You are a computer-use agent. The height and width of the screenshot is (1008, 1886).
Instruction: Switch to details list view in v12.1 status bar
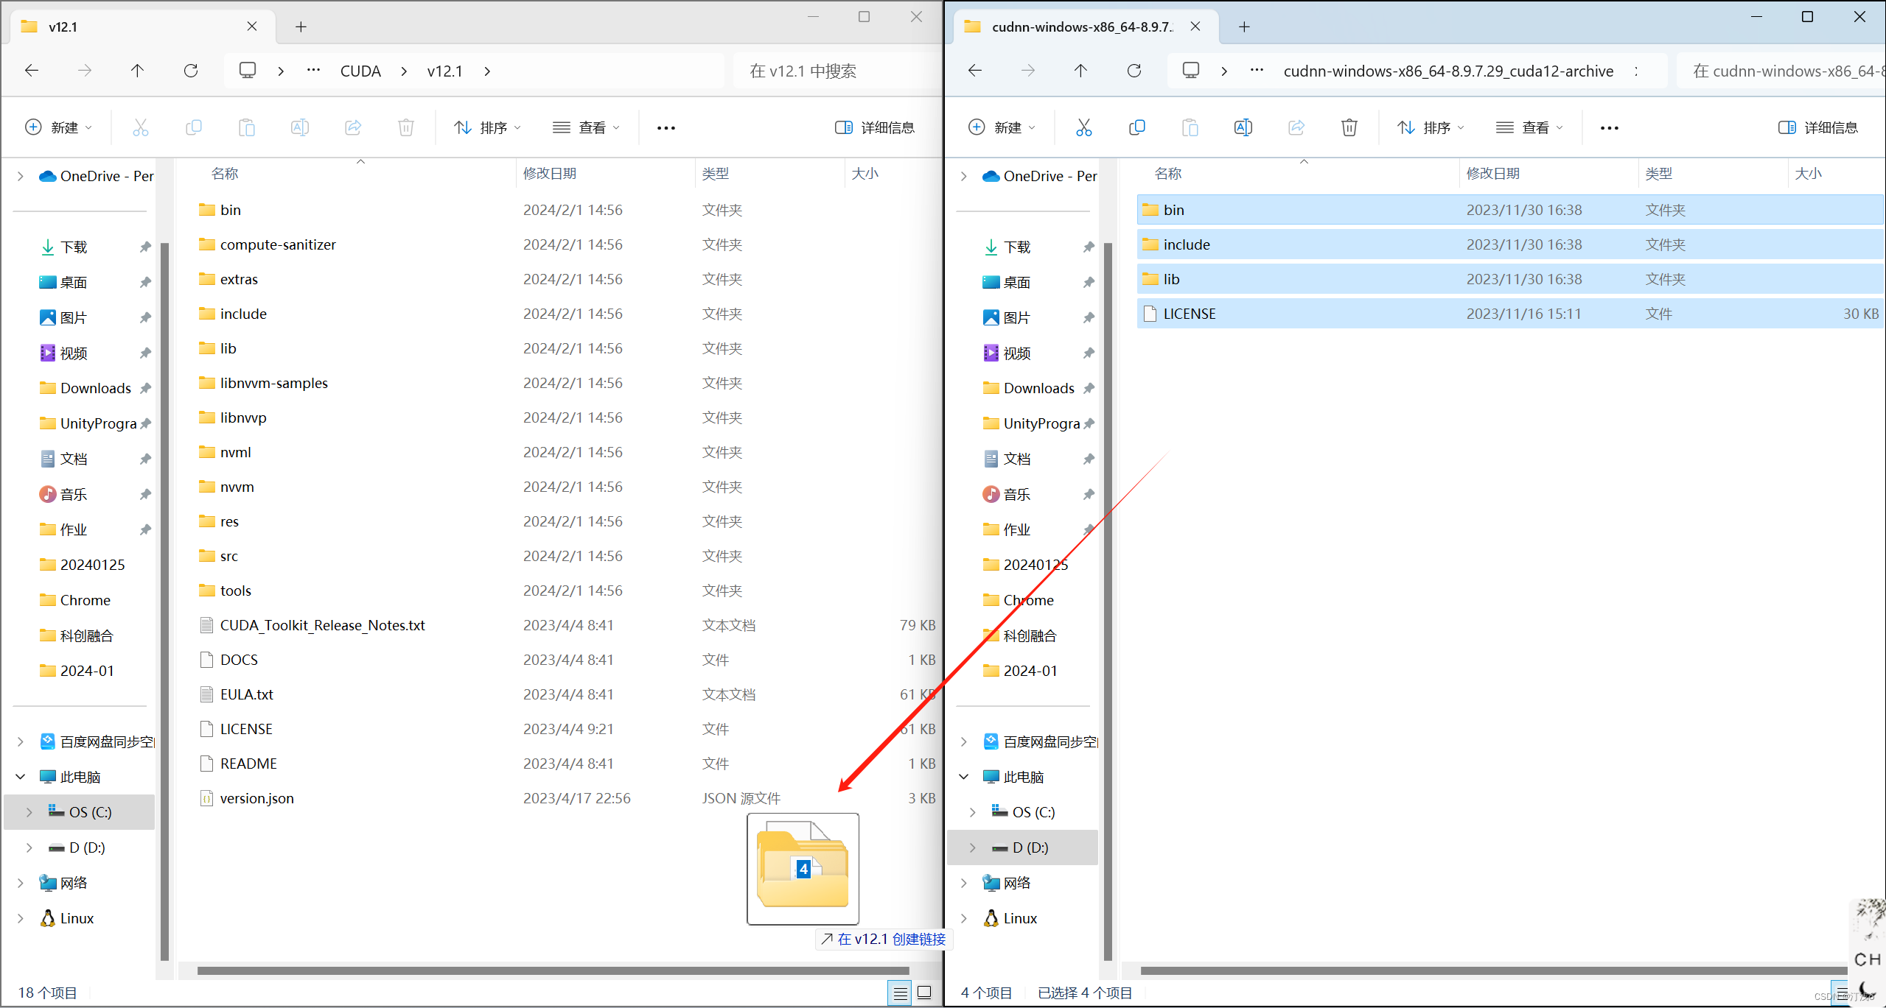(900, 993)
